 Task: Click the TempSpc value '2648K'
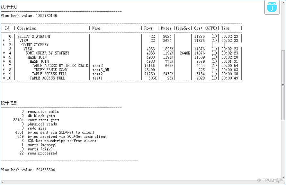pos(185,53)
